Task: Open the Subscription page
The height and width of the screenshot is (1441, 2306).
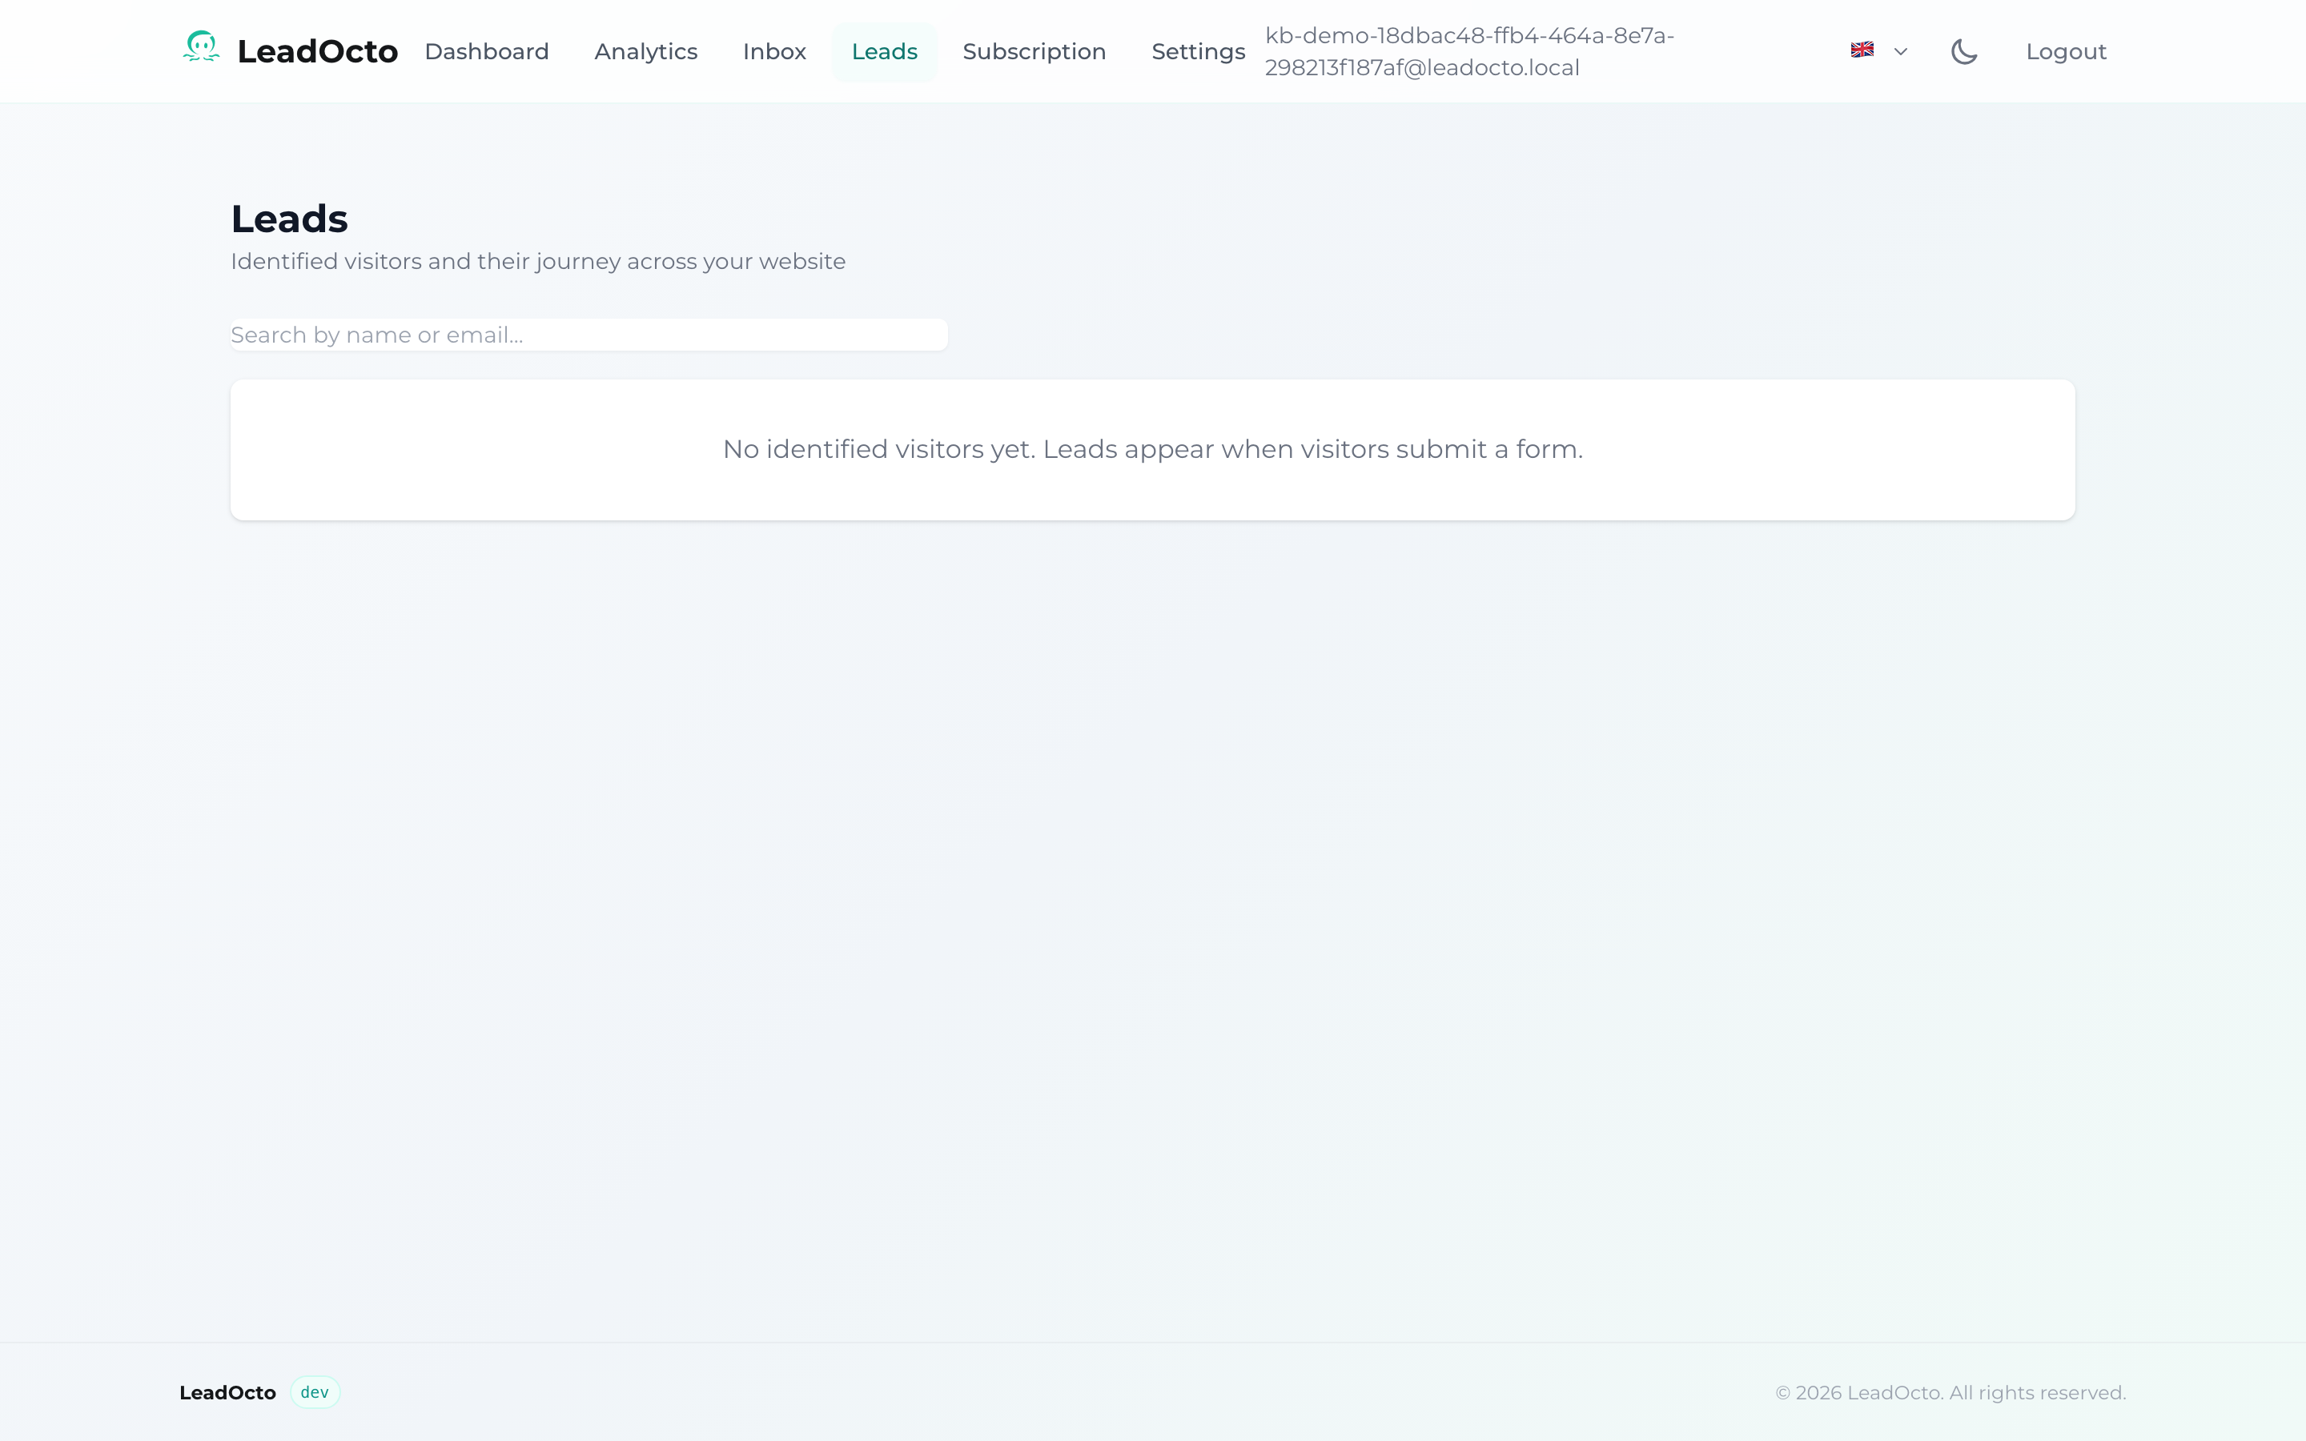Action: (1034, 51)
